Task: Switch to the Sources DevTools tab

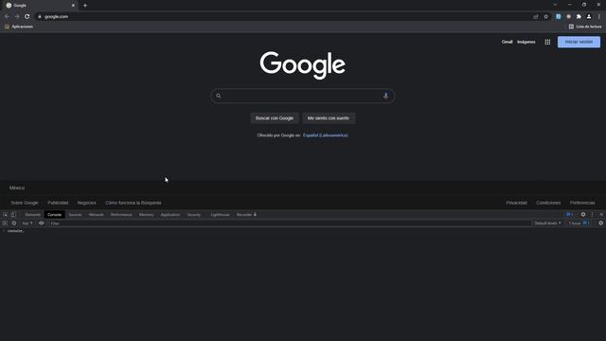Action: tap(75, 215)
